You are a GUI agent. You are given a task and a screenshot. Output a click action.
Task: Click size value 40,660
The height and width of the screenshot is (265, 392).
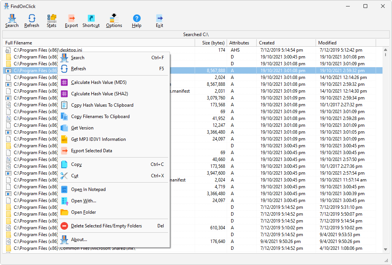click(219, 159)
